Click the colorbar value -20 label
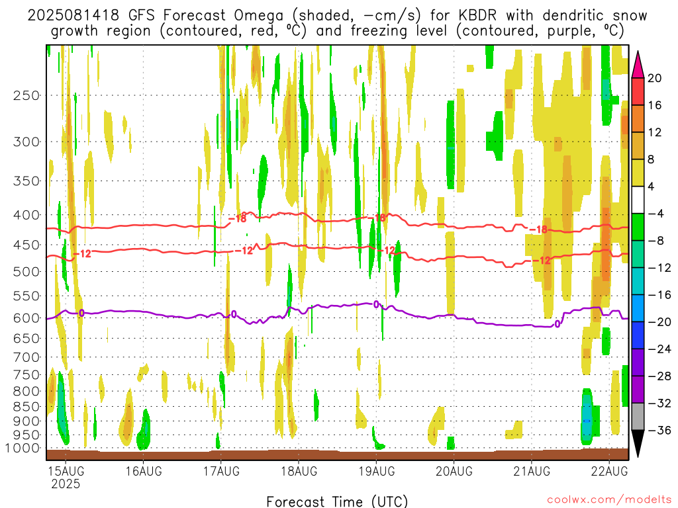678x508 pixels. click(x=659, y=322)
